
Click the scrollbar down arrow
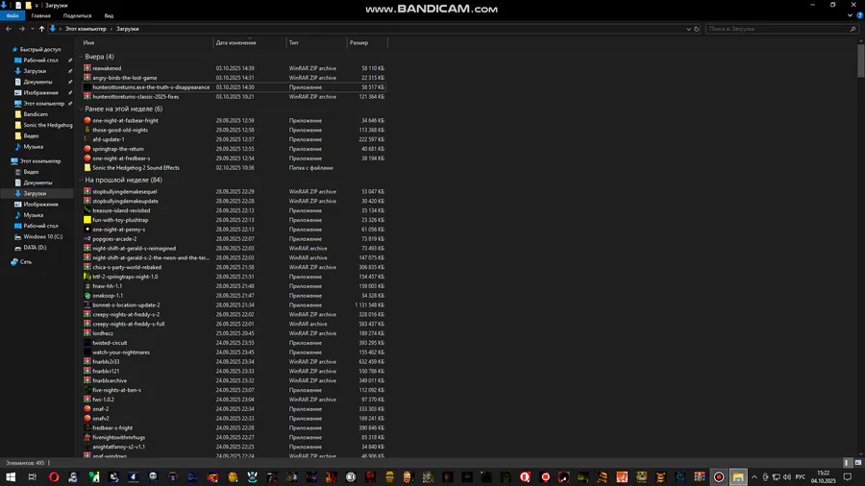(860, 454)
